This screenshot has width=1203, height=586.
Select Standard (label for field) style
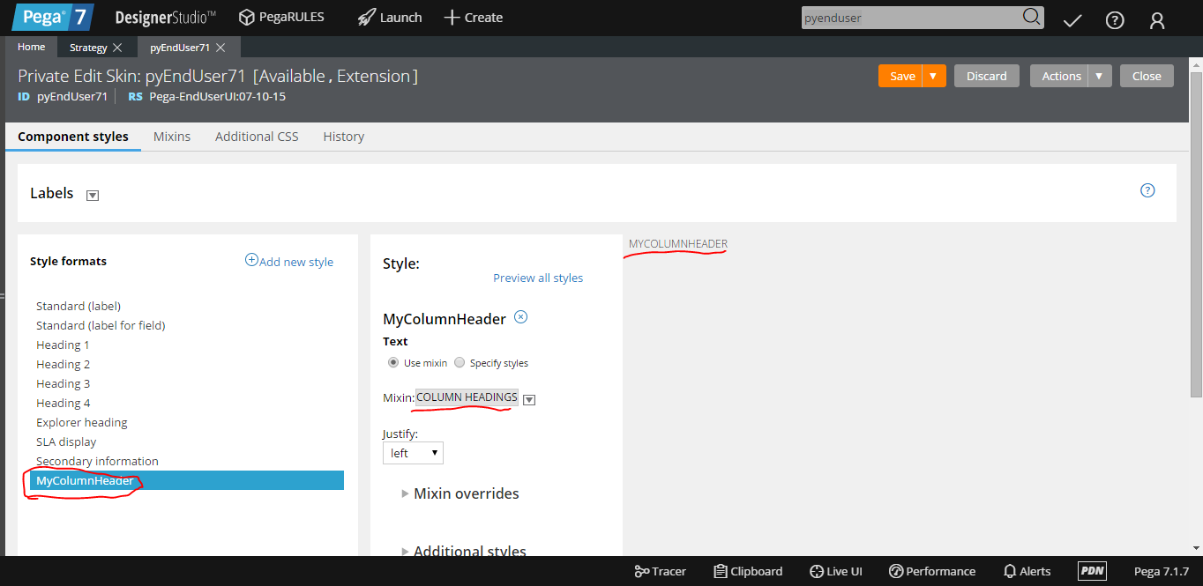coord(101,325)
